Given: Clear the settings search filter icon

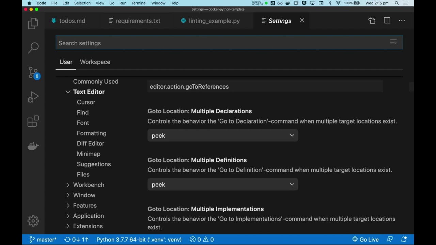Looking at the screenshot, I should coord(393,42).
